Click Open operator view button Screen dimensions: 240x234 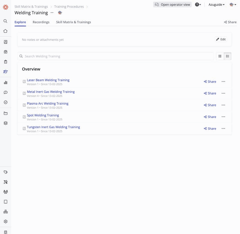tap(172, 4)
